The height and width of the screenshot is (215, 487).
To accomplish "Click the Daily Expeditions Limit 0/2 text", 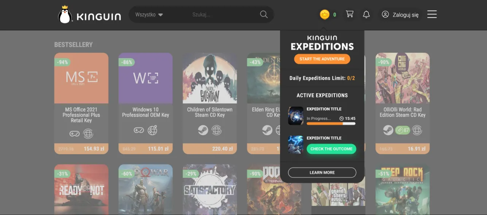I will click(322, 78).
